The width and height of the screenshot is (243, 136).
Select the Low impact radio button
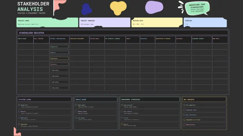tap(76, 118)
